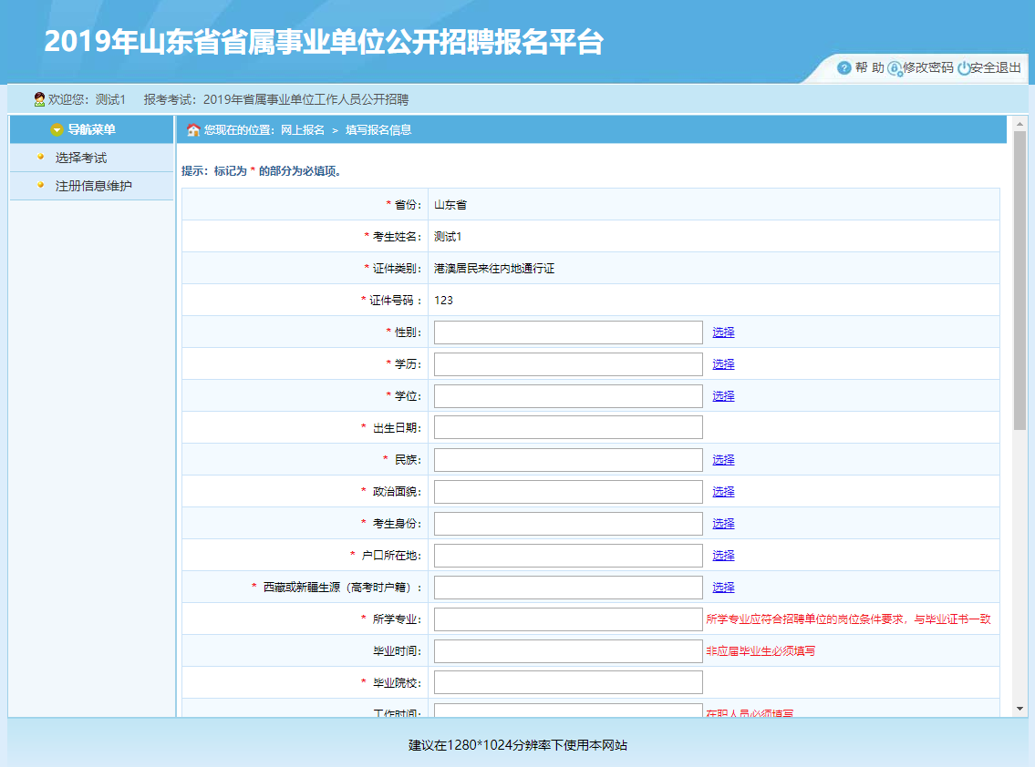
Task: Click the vertical scrollbar thumb
Action: (1019, 281)
